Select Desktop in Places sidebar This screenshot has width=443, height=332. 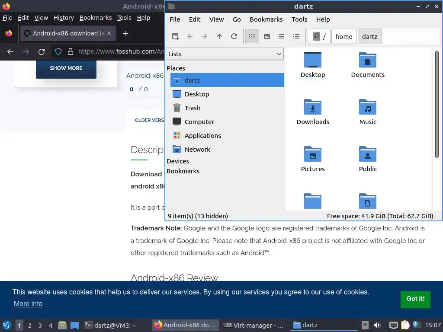pyautogui.click(x=227, y=94)
